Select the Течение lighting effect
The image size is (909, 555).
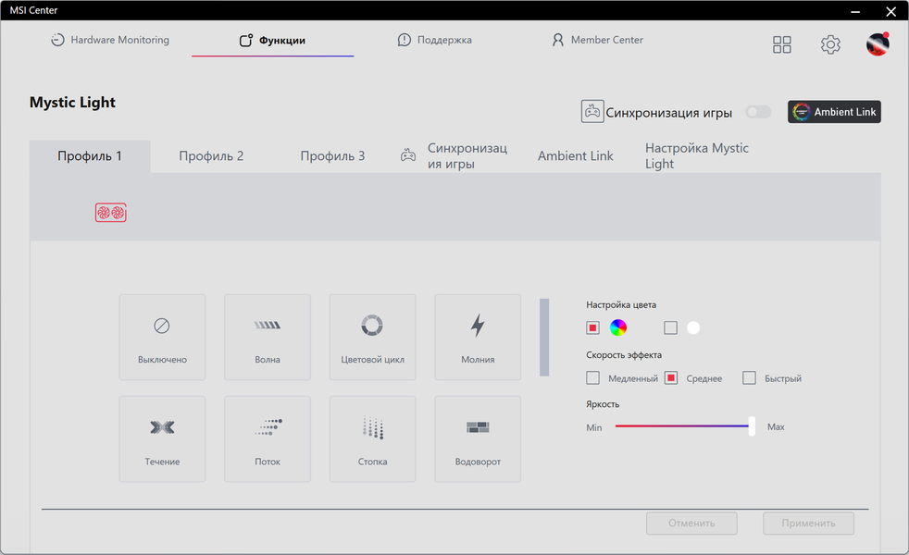pos(162,439)
